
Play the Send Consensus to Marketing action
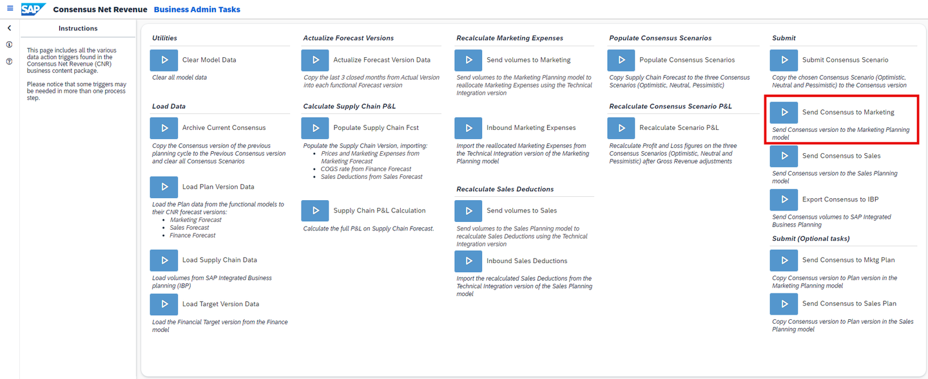(x=784, y=112)
